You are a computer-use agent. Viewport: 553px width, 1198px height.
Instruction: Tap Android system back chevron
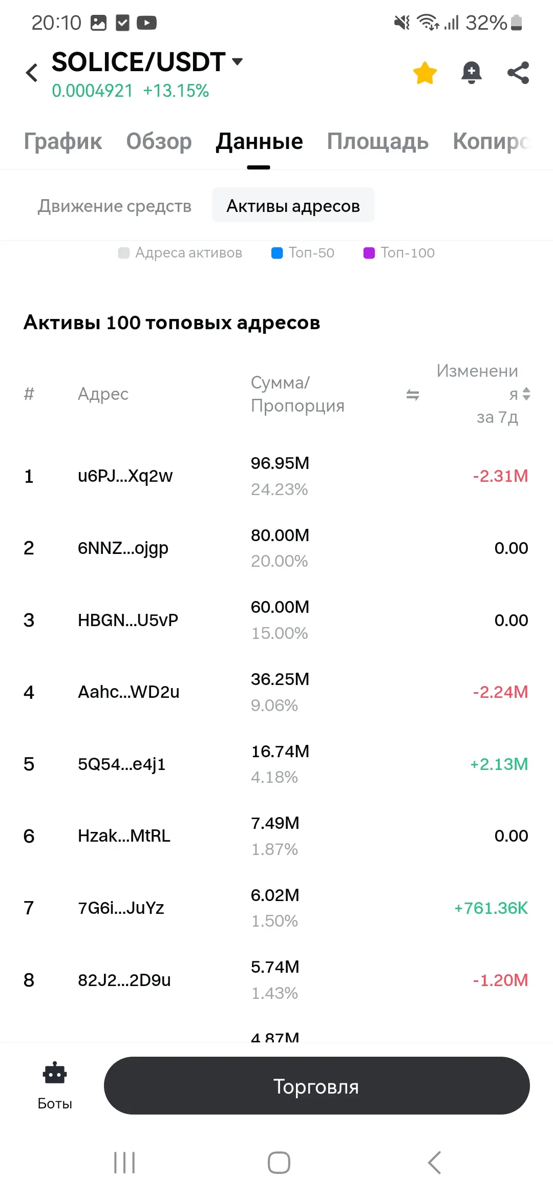pyautogui.click(x=434, y=1162)
